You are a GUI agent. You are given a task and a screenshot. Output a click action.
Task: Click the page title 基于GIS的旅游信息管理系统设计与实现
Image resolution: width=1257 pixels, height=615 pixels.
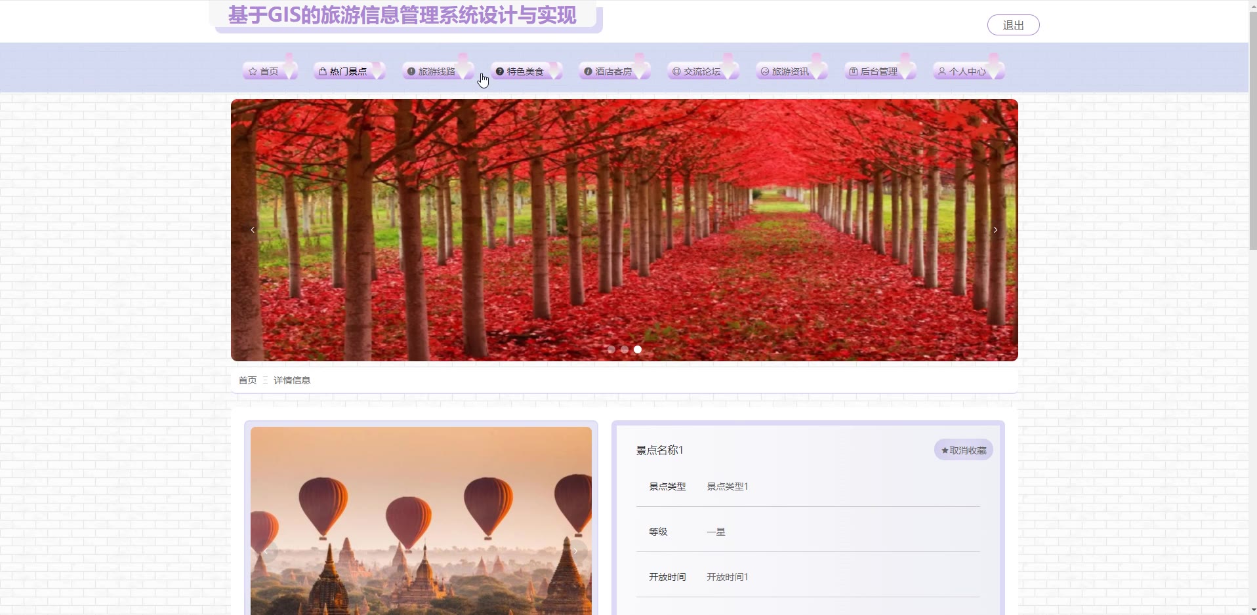click(x=402, y=15)
